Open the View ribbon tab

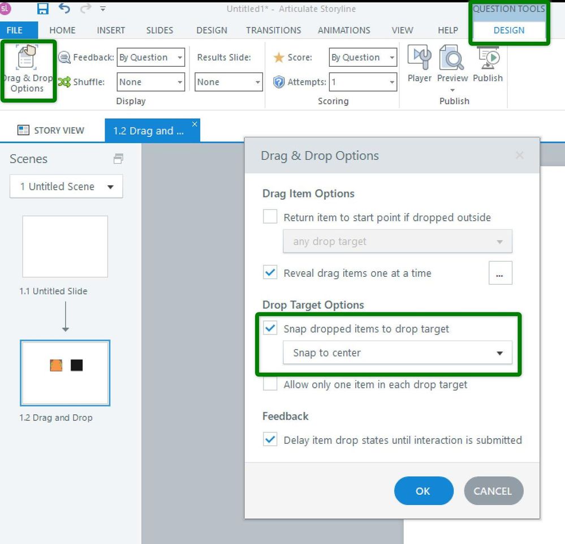click(x=403, y=31)
